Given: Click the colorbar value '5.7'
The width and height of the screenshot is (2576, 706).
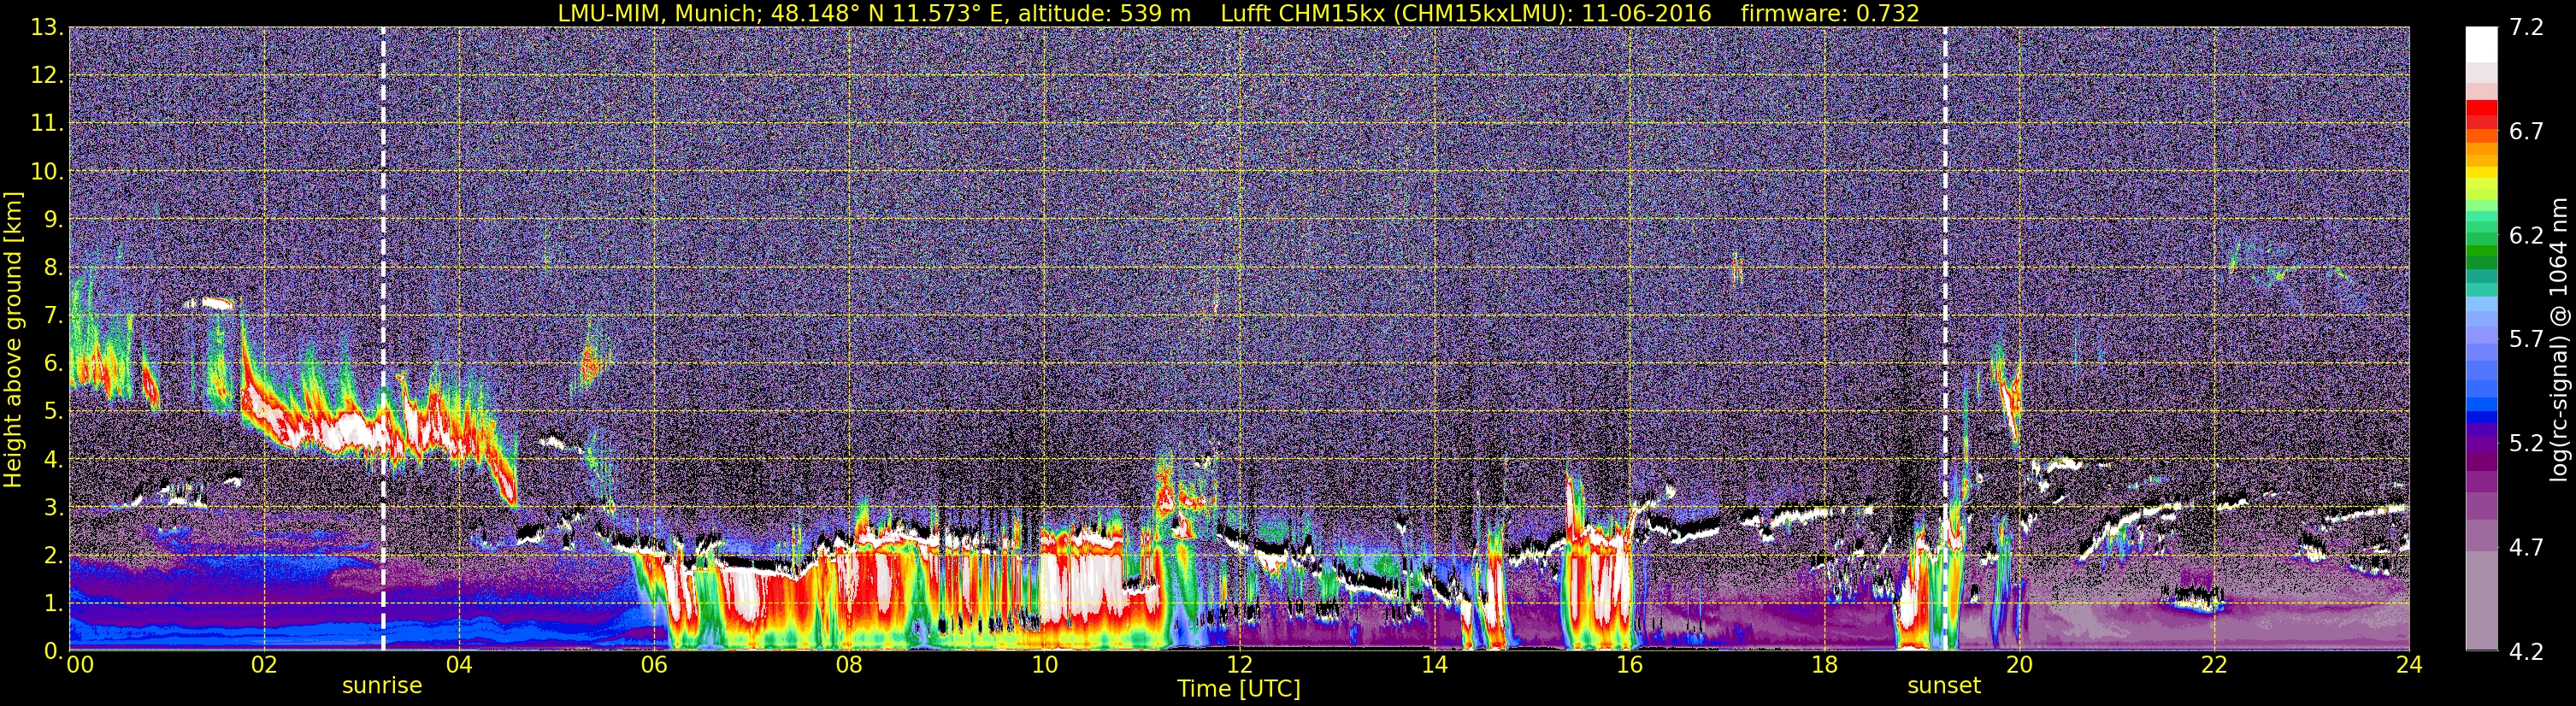Looking at the screenshot, I should coord(2526,339).
